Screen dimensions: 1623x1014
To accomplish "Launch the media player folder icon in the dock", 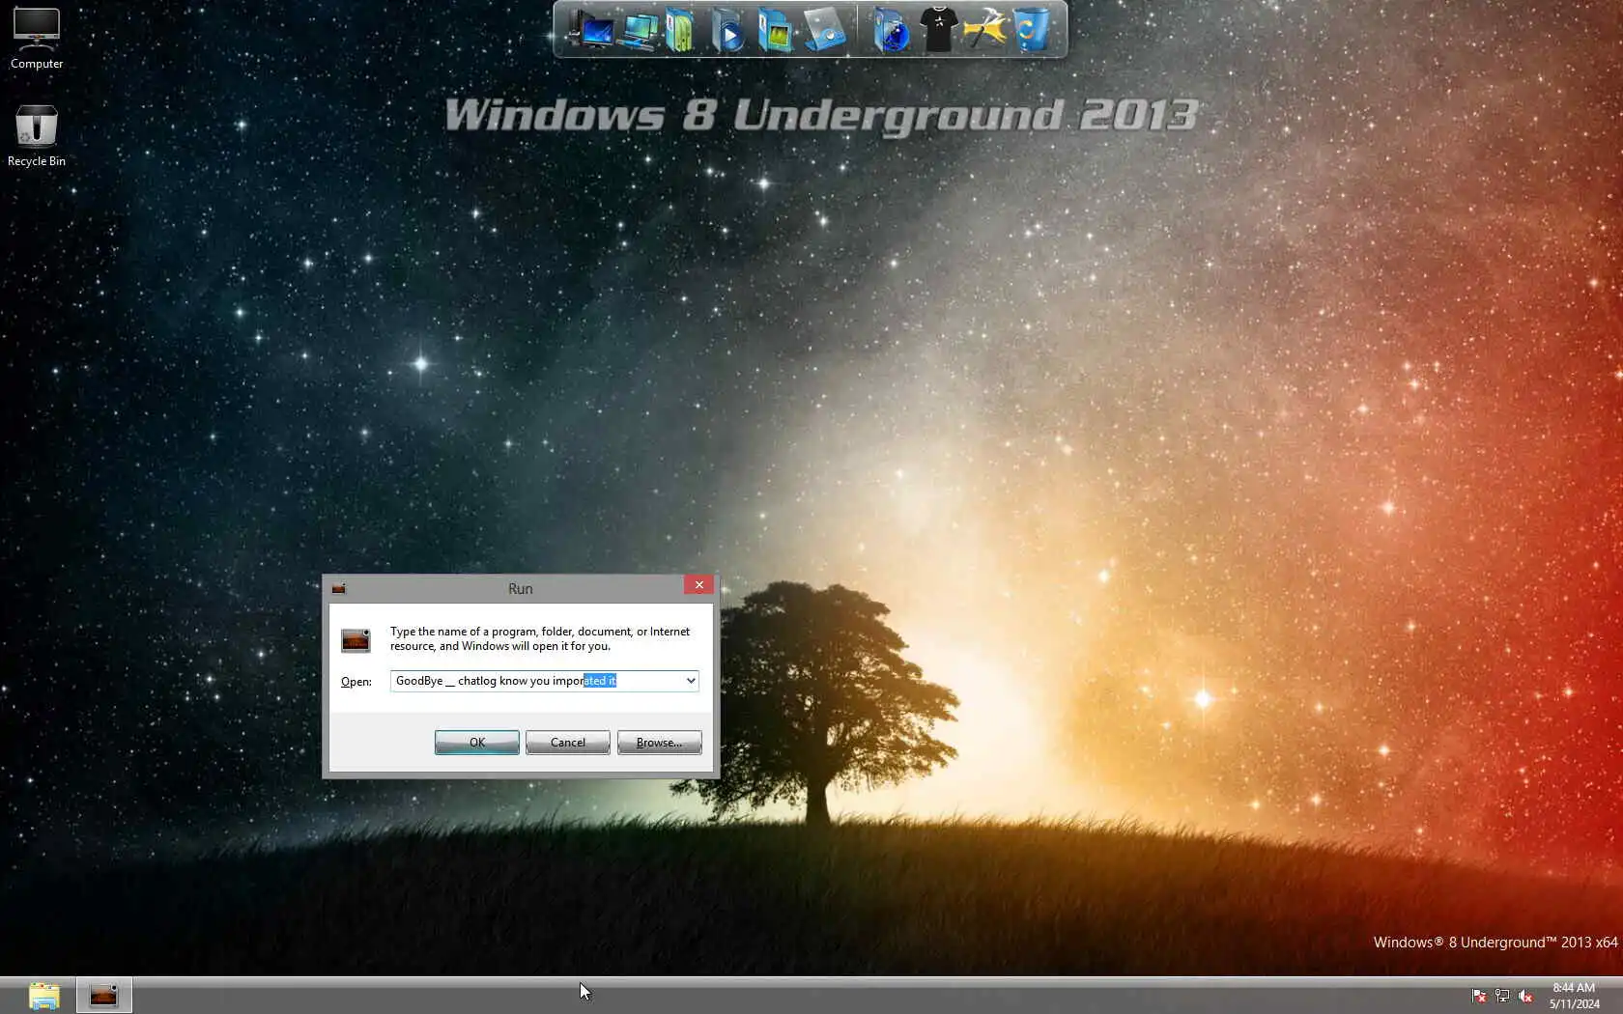I will pyautogui.click(x=728, y=30).
